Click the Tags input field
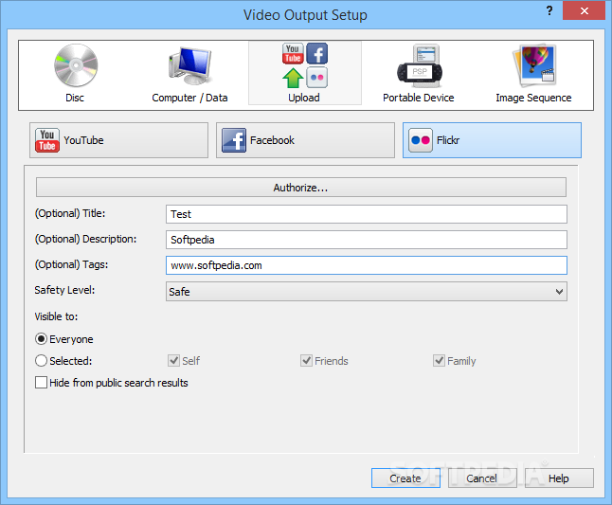The width and height of the screenshot is (612, 505). click(366, 265)
